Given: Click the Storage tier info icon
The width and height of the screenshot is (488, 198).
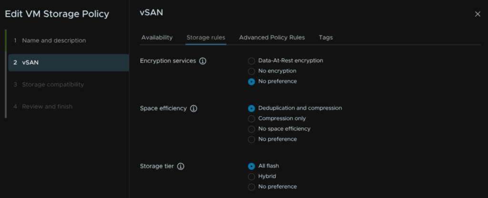Looking at the screenshot, I should [x=181, y=167].
